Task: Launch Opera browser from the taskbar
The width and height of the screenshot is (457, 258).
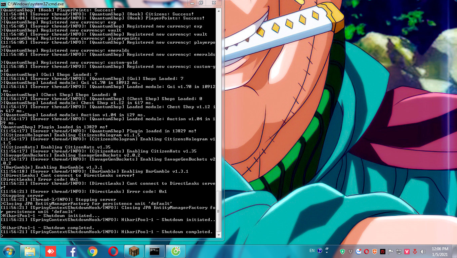Action: [x=113, y=251]
